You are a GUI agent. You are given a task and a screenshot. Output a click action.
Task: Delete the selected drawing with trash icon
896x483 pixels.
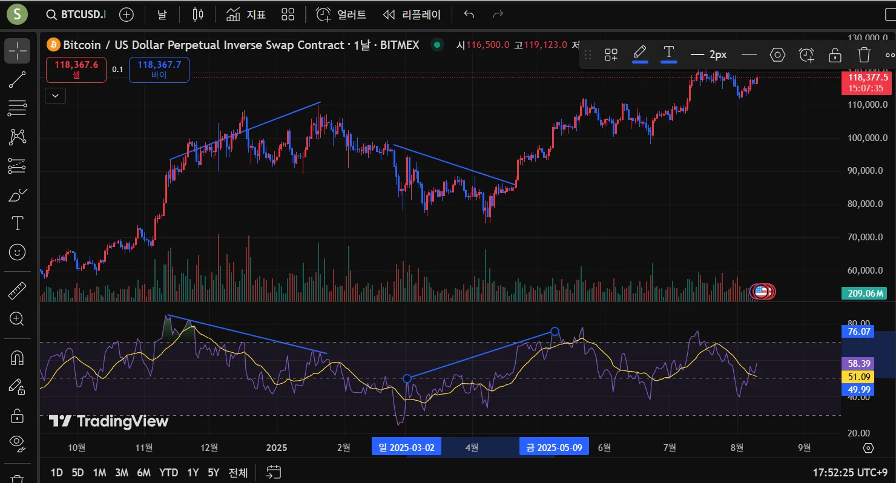click(864, 55)
